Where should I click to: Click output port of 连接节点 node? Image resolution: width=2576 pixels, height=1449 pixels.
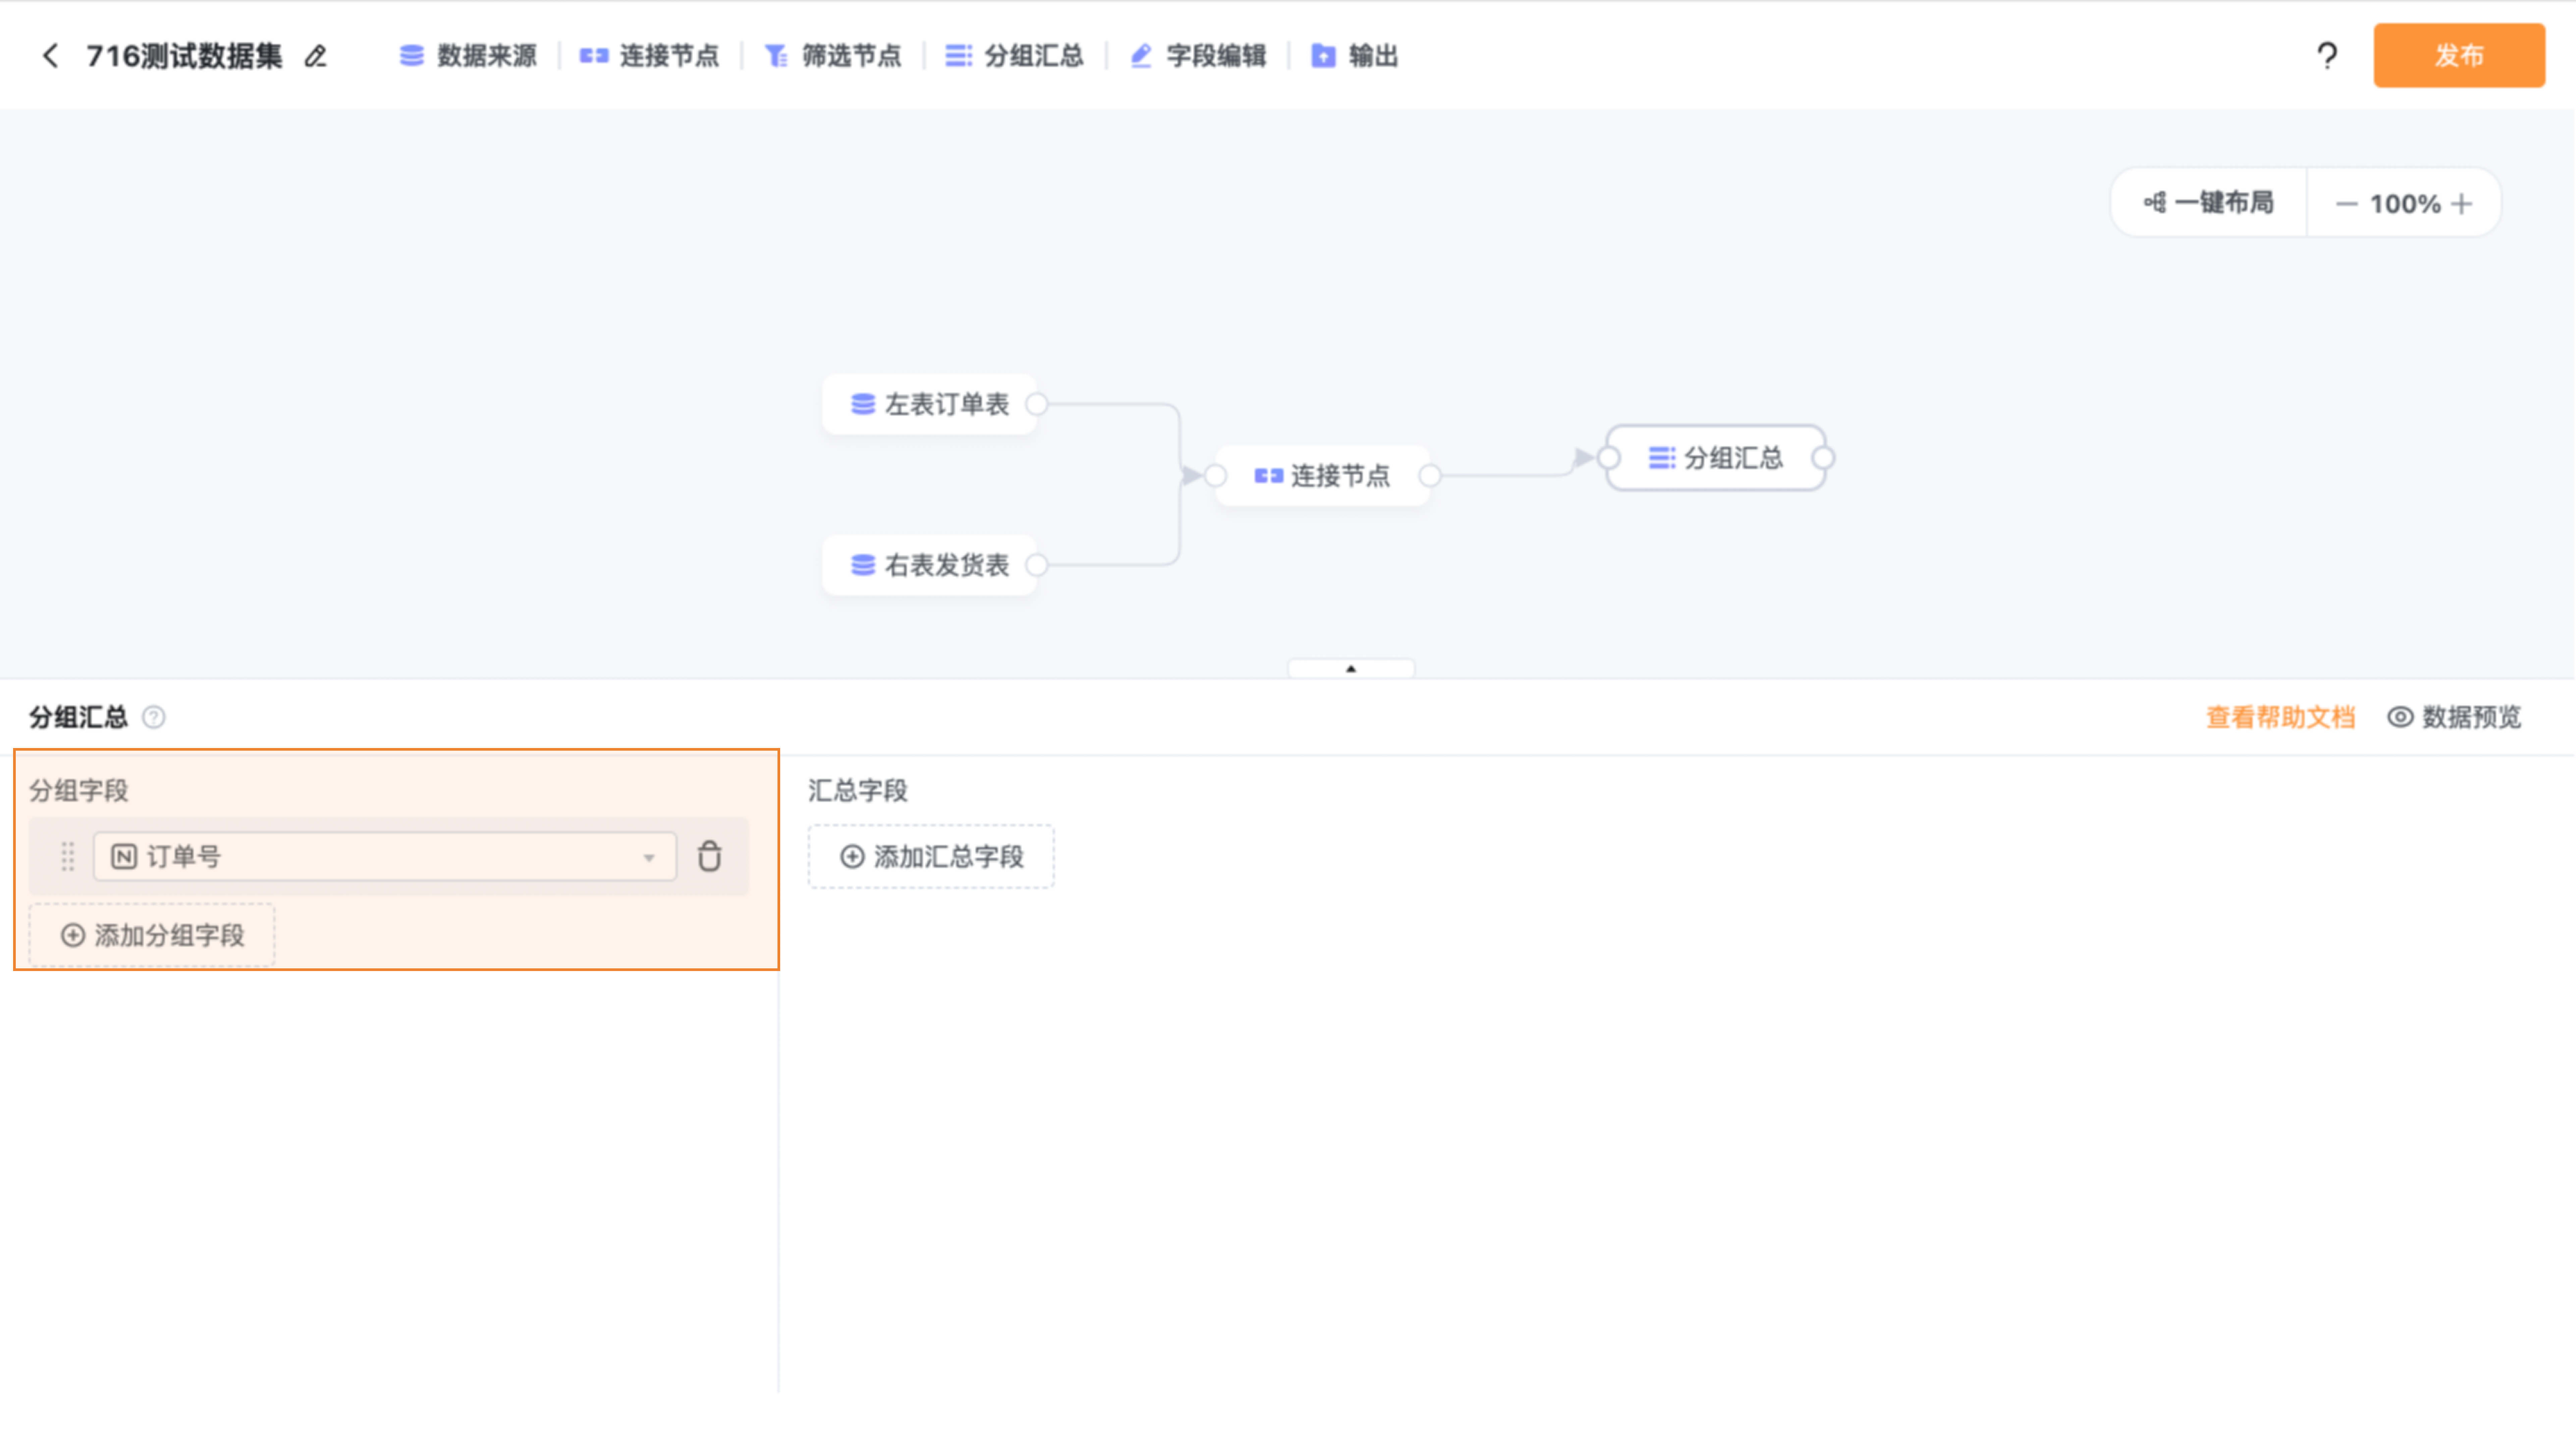pos(1430,476)
